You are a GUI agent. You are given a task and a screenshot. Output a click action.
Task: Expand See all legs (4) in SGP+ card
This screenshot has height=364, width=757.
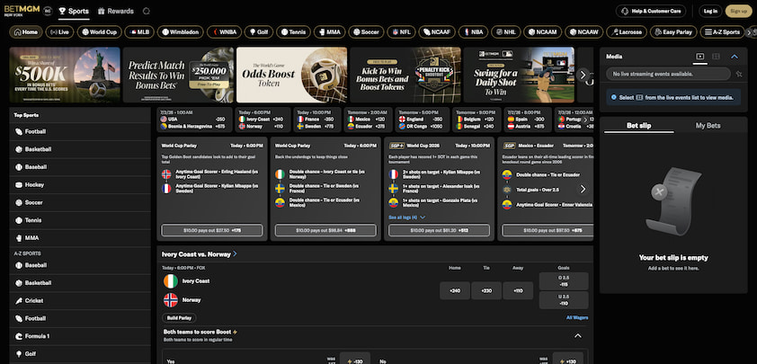[x=407, y=218]
